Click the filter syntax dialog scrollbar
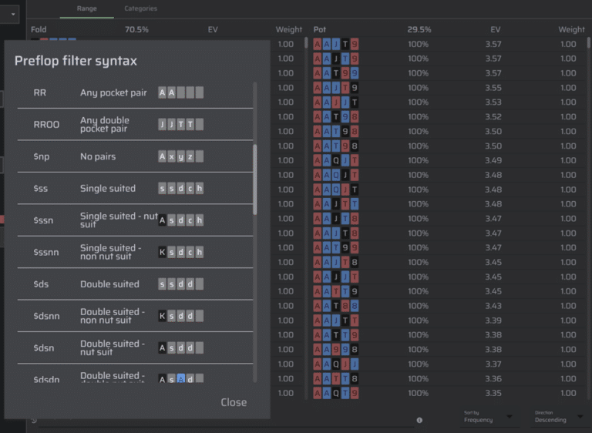This screenshot has height=433, width=592. (x=255, y=177)
